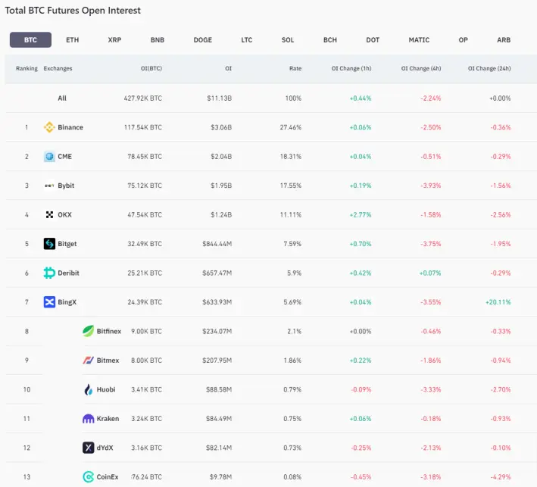The width and height of the screenshot is (537, 487).
Task: Click BingX's +20.11% 24h change
Action: pyautogui.click(x=498, y=302)
